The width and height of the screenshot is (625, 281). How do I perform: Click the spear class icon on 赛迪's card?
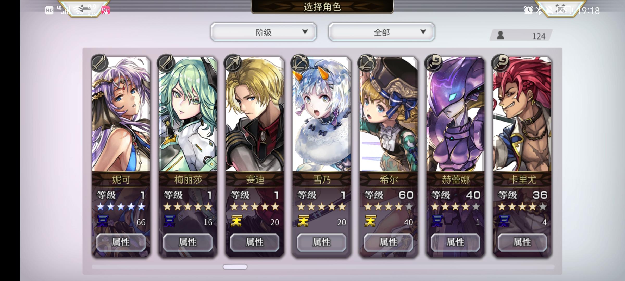[233, 63]
